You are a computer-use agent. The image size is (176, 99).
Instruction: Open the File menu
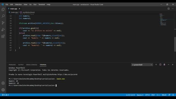(7, 4)
